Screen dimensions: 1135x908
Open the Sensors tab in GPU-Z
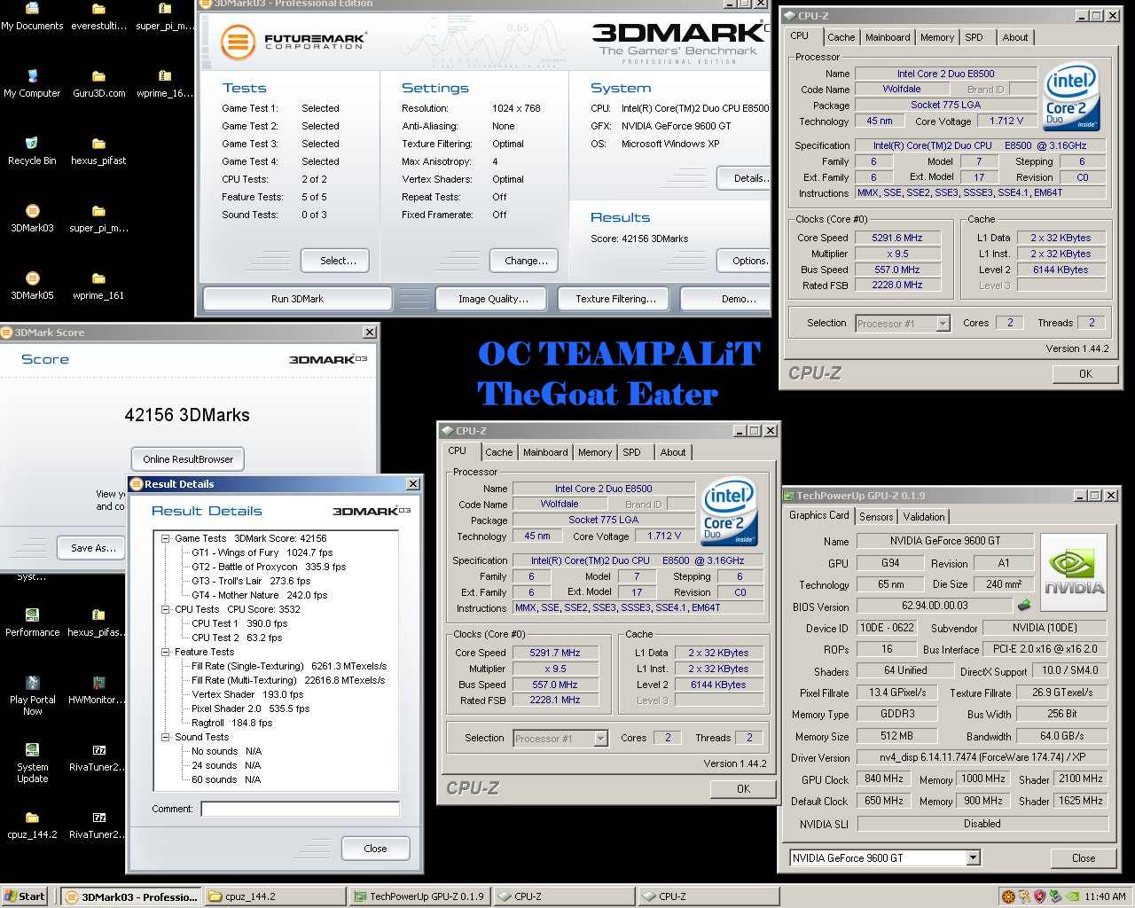coord(876,516)
